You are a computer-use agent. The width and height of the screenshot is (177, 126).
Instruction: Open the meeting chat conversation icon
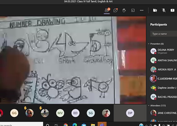(116, 10)
